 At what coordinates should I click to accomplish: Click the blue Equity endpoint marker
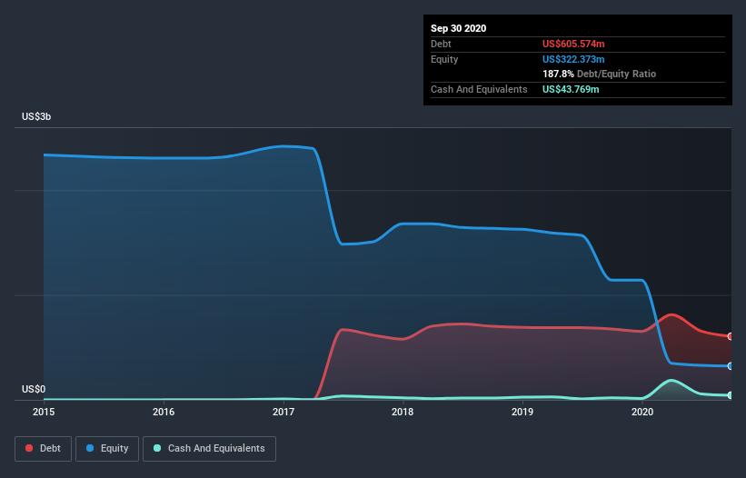click(x=730, y=365)
